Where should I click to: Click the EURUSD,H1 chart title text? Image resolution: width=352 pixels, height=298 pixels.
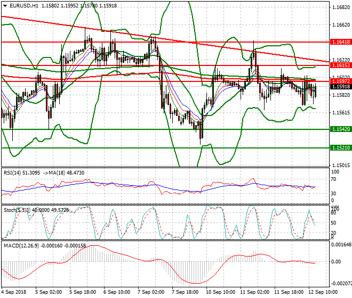[x=21, y=5]
